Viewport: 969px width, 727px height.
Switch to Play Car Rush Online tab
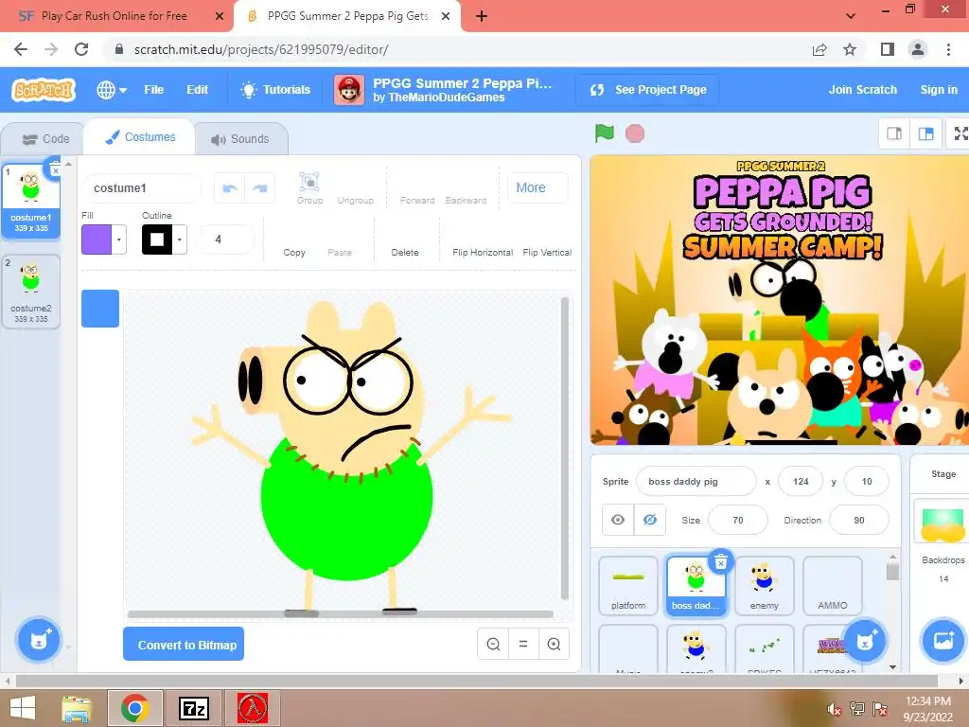click(x=114, y=16)
